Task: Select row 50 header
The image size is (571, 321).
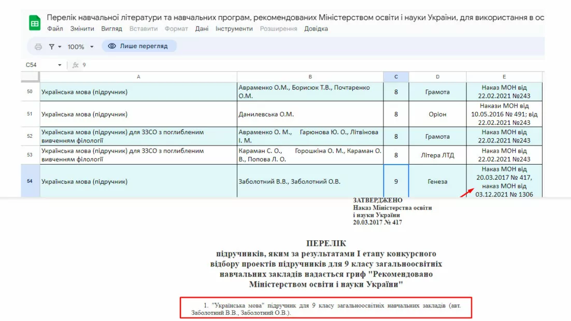Action: (x=30, y=92)
